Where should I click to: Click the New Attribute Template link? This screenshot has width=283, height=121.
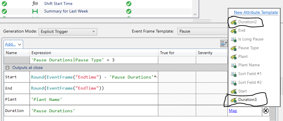(x=255, y=12)
